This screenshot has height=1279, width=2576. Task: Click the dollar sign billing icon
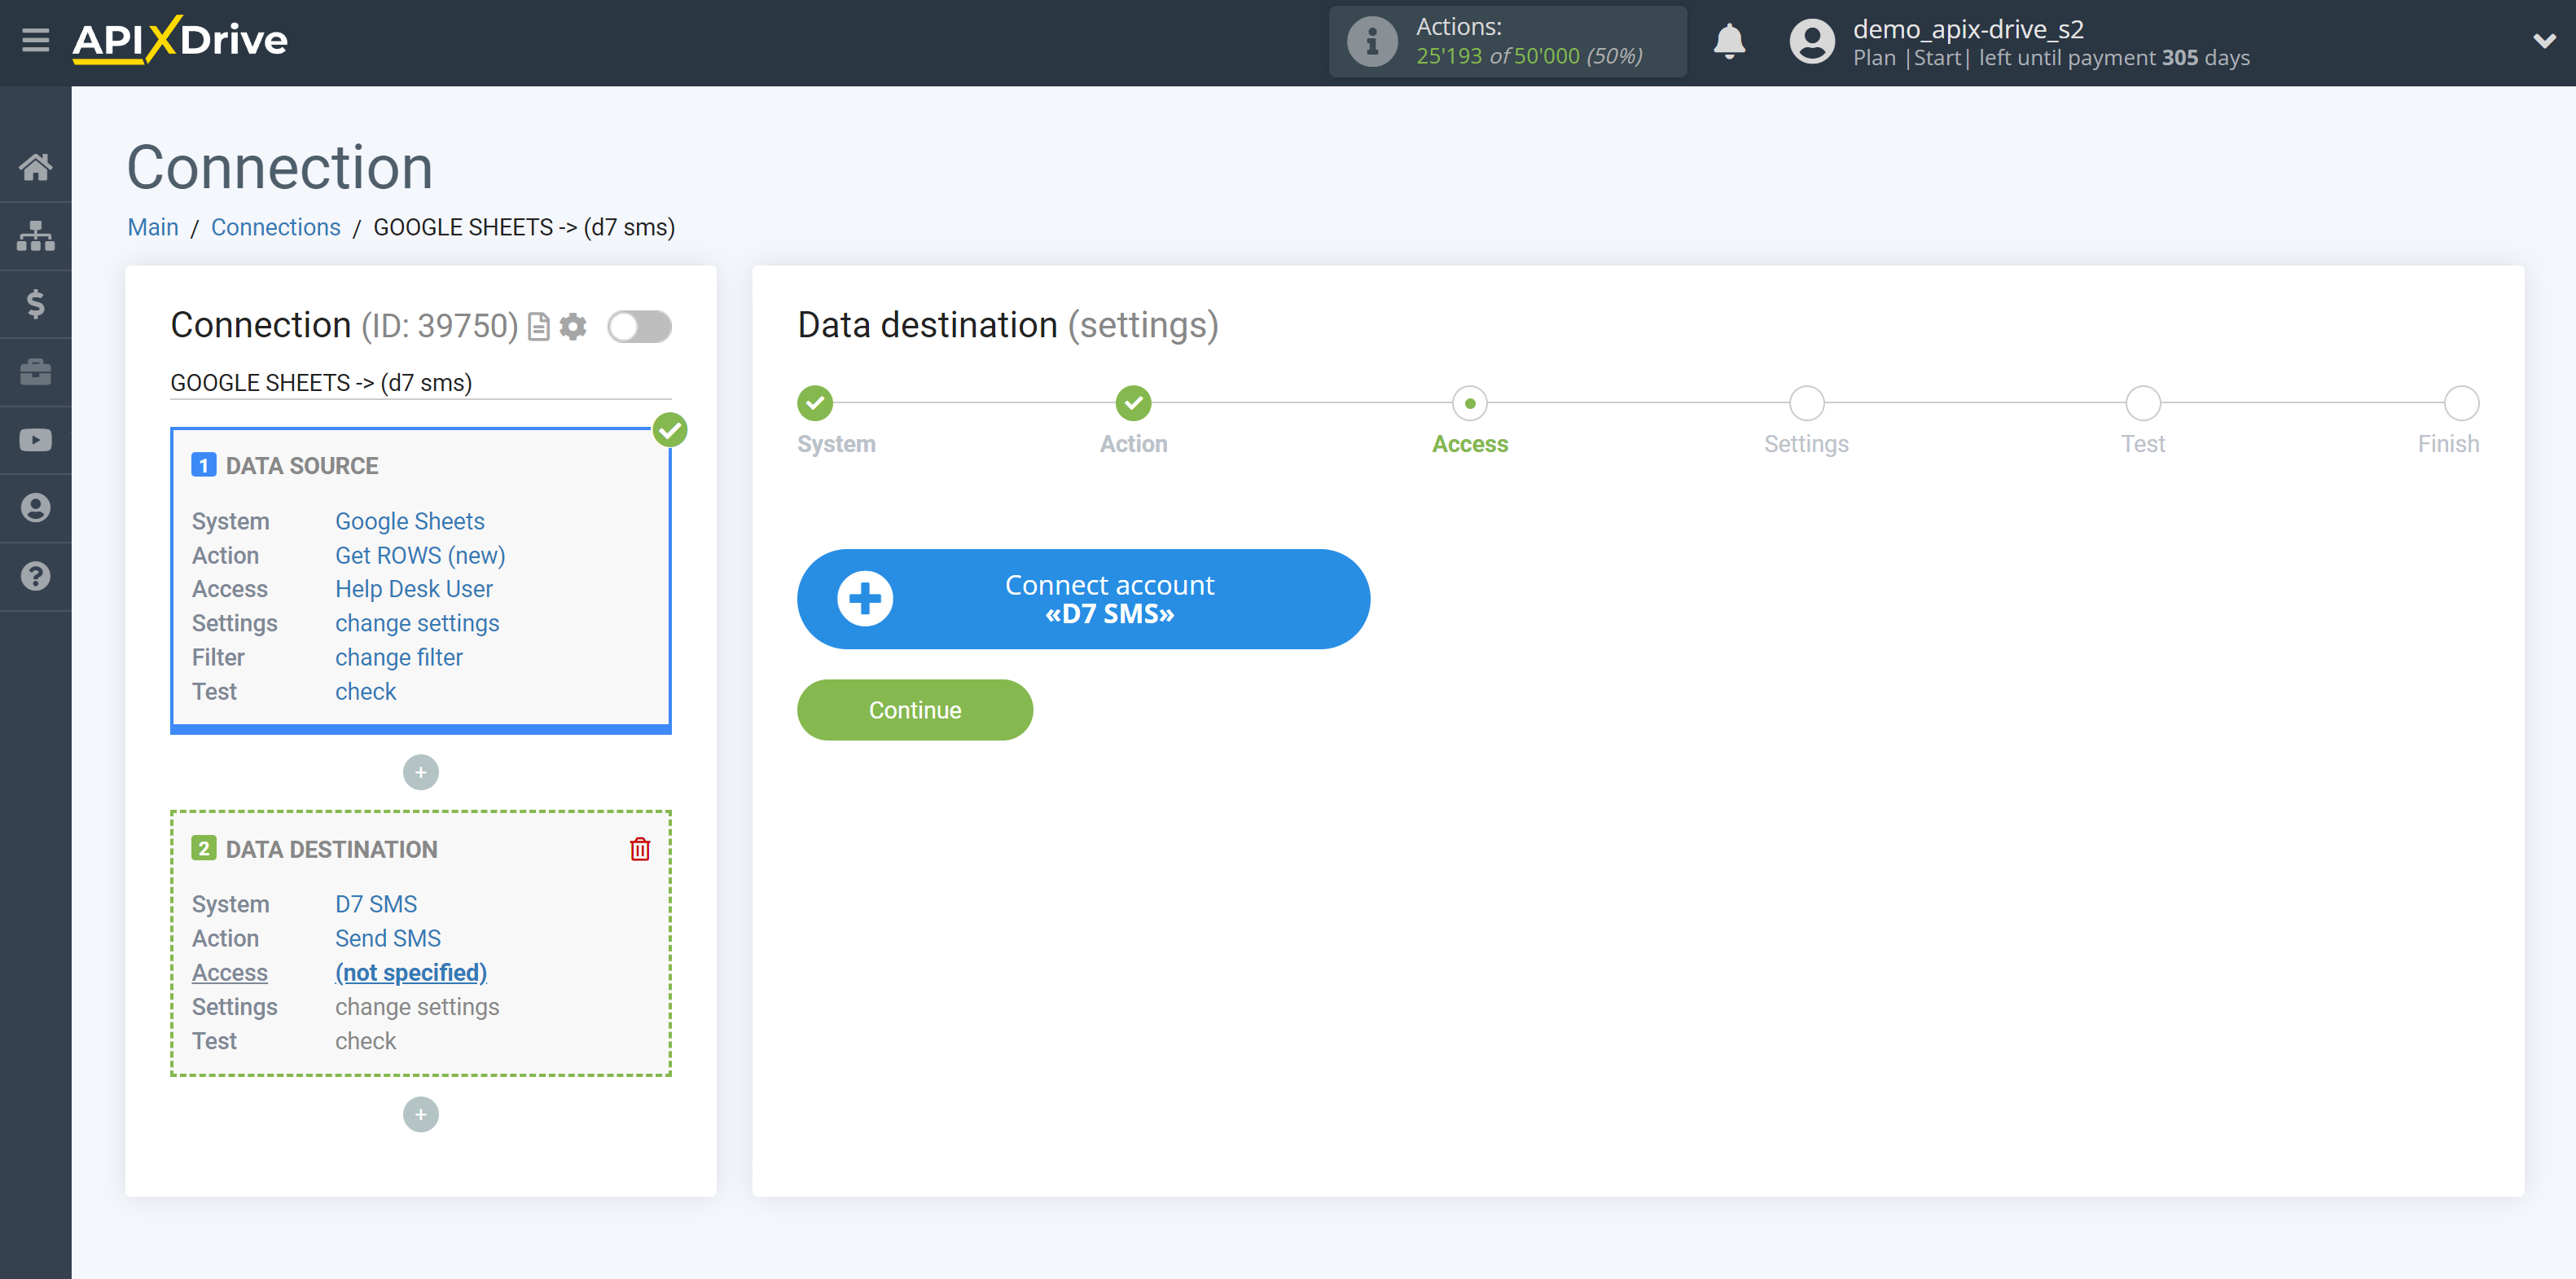click(x=34, y=302)
